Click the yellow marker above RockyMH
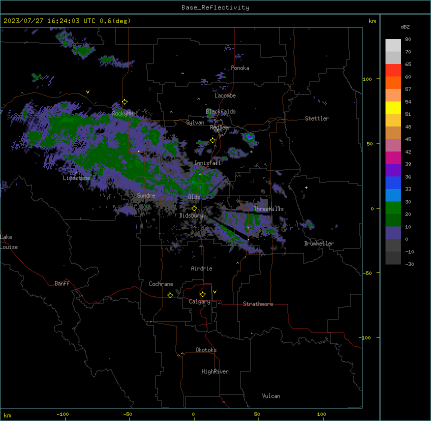Screen dimensions: 431x421 click(x=125, y=102)
